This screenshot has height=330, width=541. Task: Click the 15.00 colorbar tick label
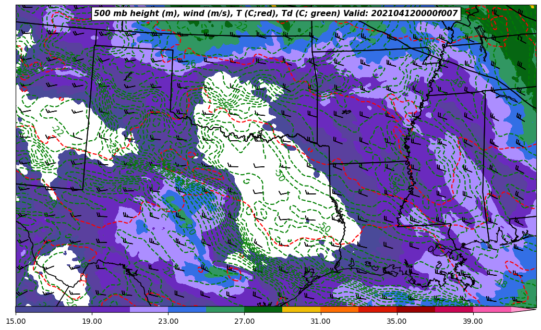point(16,322)
